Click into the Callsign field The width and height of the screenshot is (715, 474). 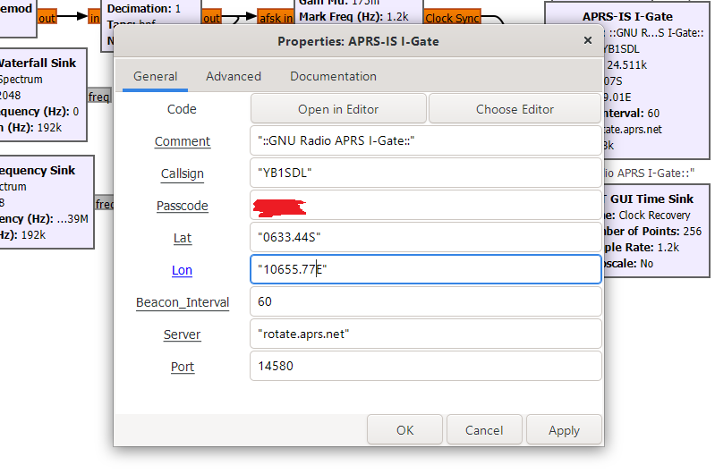tap(425, 174)
